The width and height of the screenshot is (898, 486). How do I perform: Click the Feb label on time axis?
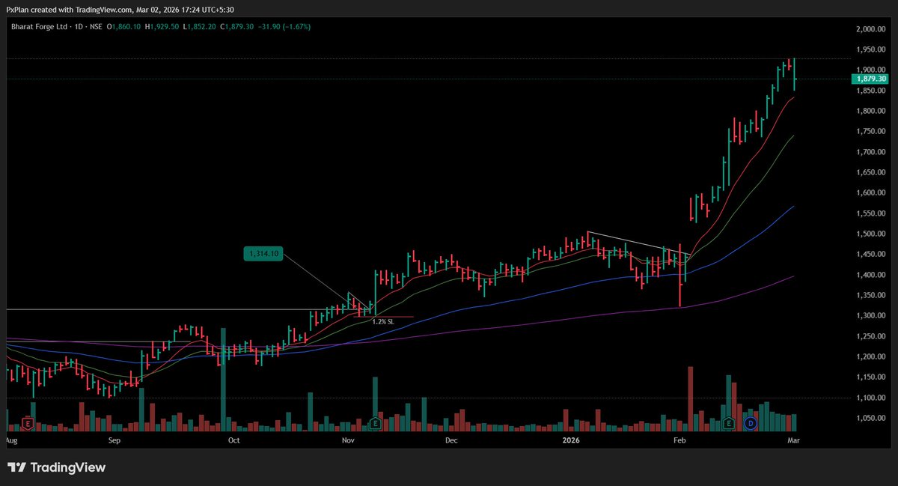679,442
